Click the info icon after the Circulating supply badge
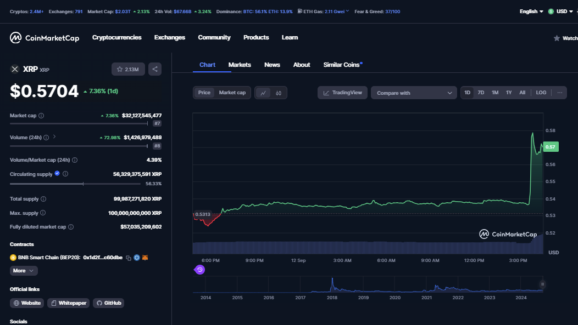Screen dimensions: 578x325 pyautogui.click(x=65, y=174)
